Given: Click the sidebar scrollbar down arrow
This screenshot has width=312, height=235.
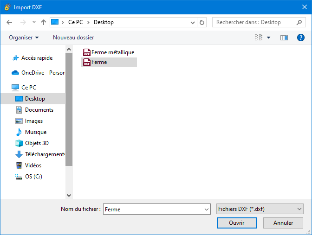Looking at the screenshot, I should point(69,196).
